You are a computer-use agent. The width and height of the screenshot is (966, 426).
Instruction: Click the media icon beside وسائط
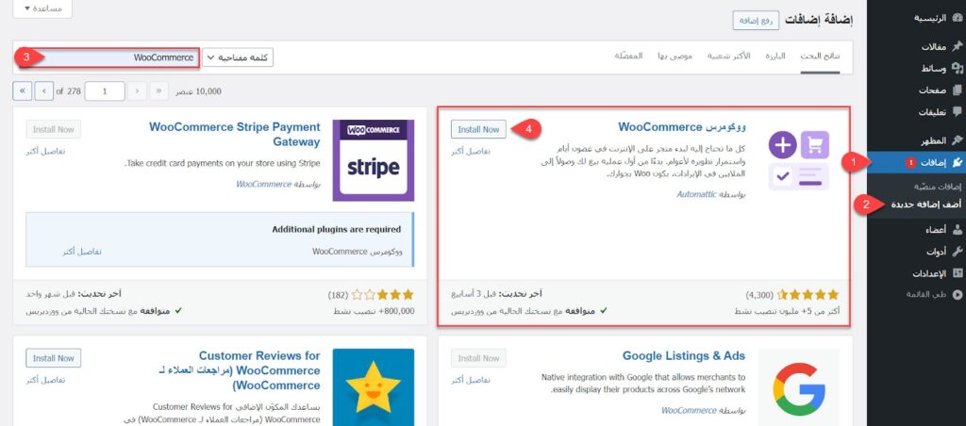tap(957, 69)
